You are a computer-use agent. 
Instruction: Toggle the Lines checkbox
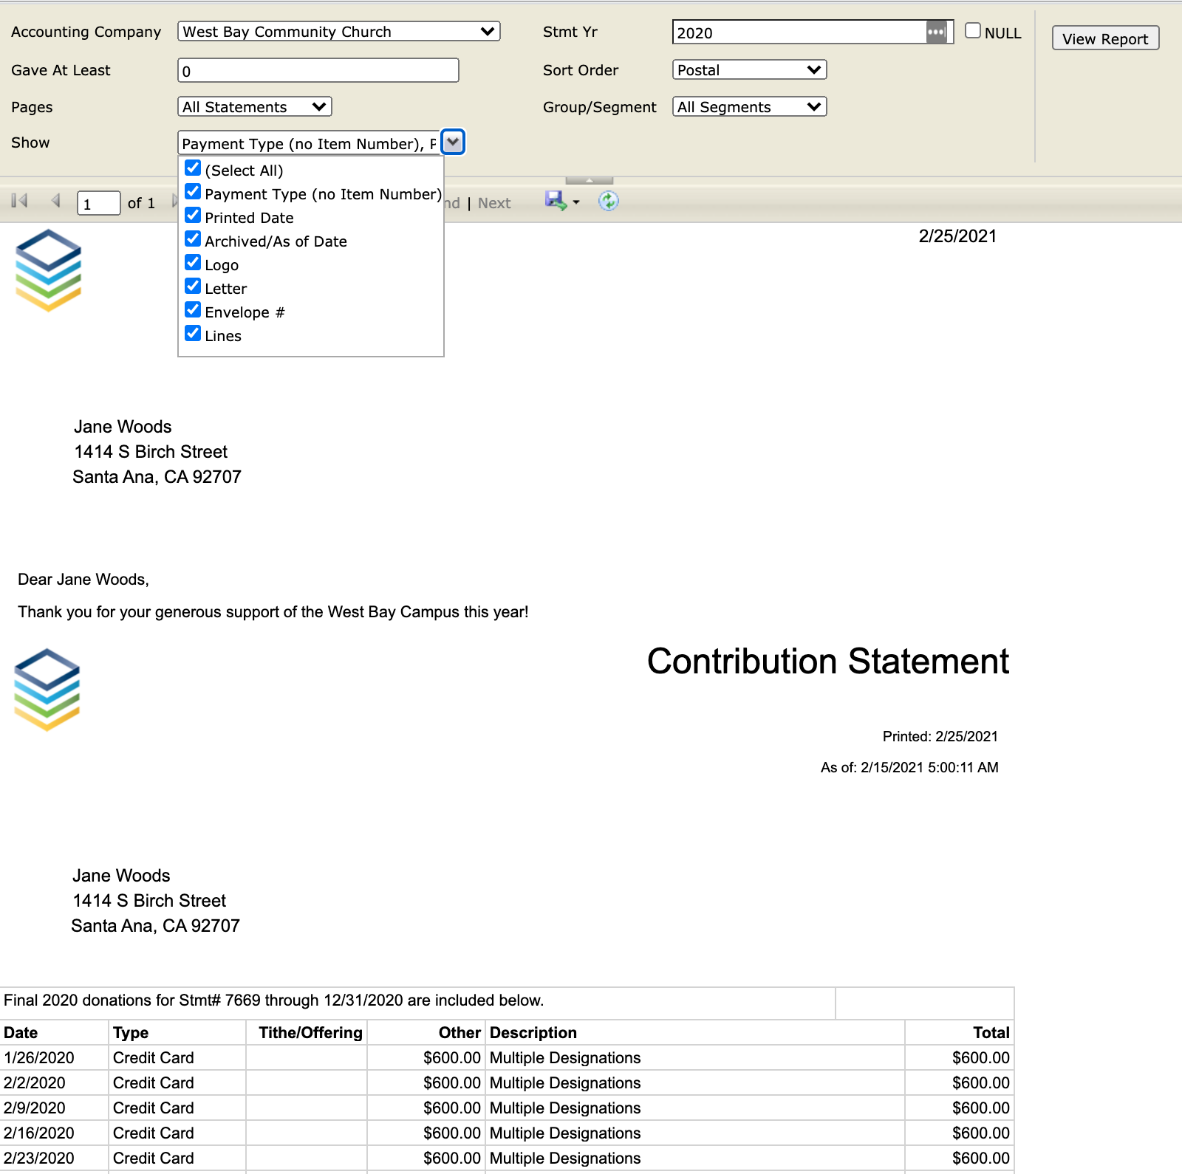193,334
